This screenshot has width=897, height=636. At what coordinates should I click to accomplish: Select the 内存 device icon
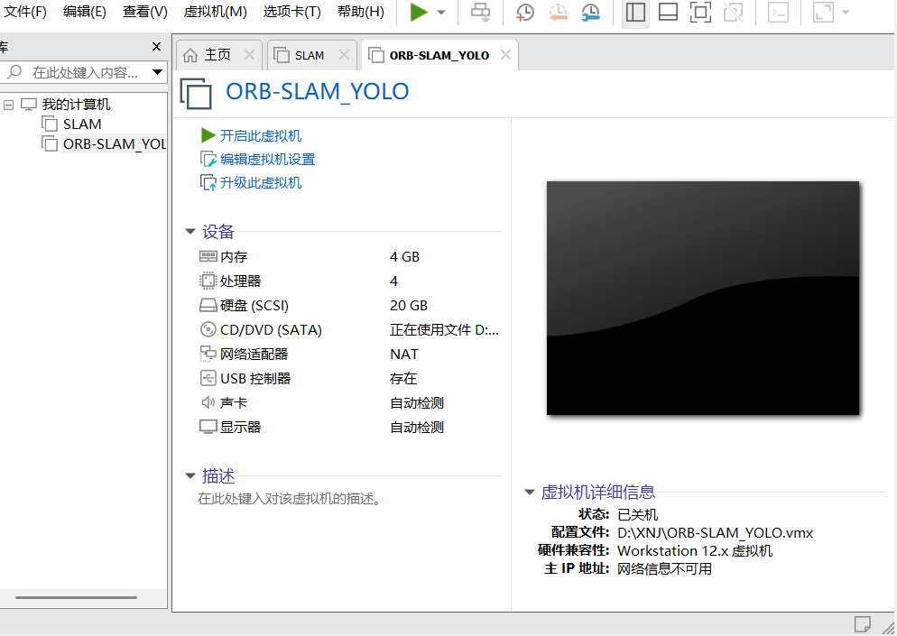tap(208, 256)
